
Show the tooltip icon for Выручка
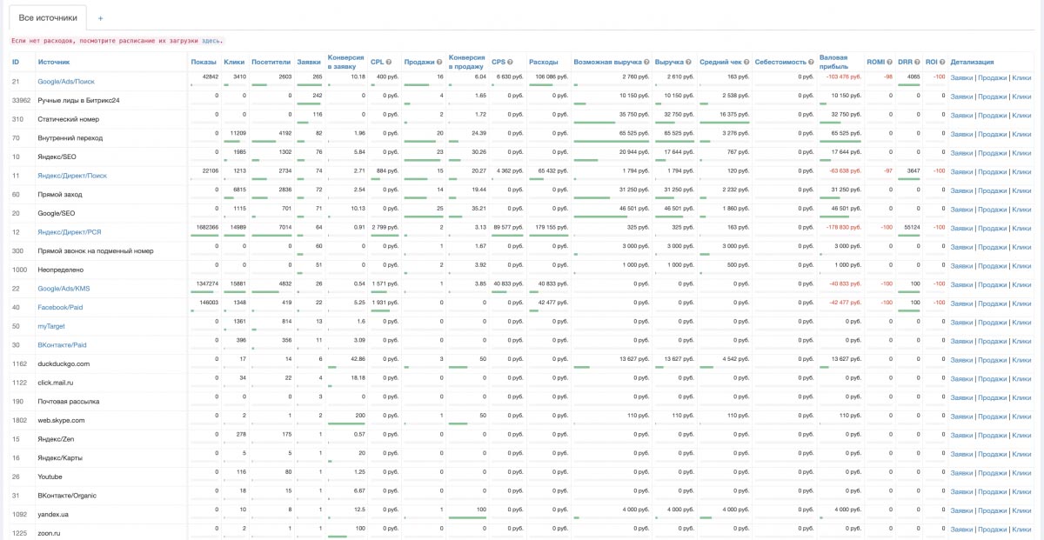tap(688, 63)
